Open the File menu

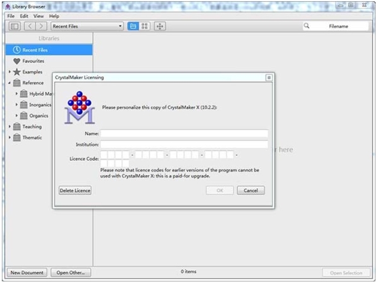pyautogui.click(x=11, y=16)
